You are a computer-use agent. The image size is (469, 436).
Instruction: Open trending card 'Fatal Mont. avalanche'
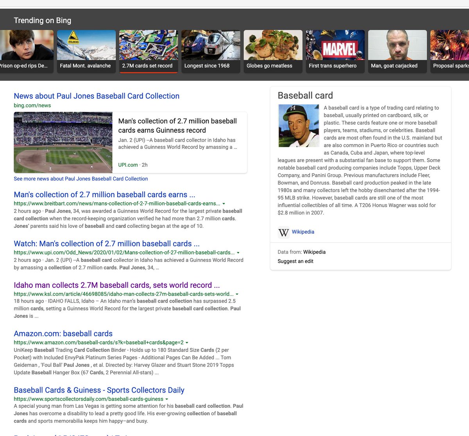(x=86, y=51)
